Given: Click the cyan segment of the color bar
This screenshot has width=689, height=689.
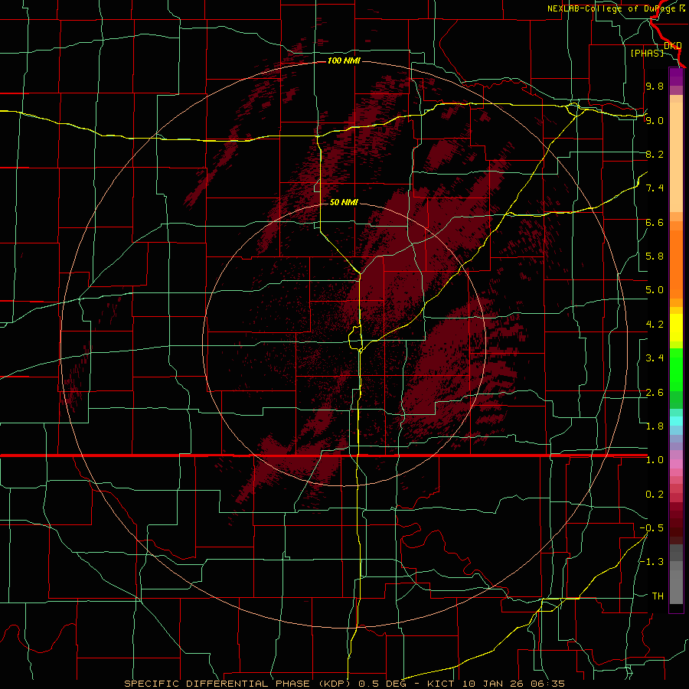Looking at the screenshot, I should point(676,421).
